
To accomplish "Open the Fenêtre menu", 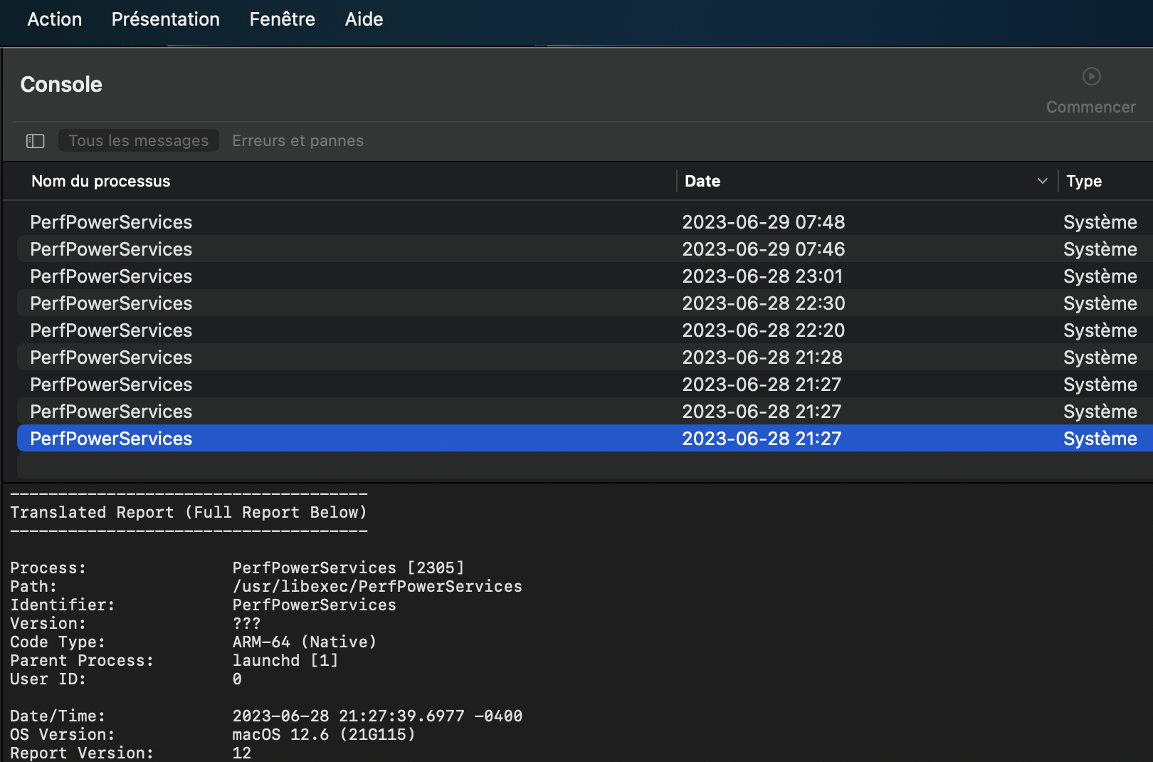I will 283,19.
